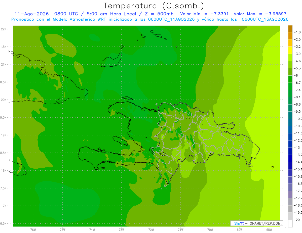Click the '-6.7' colorbar value

pos(297,83)
